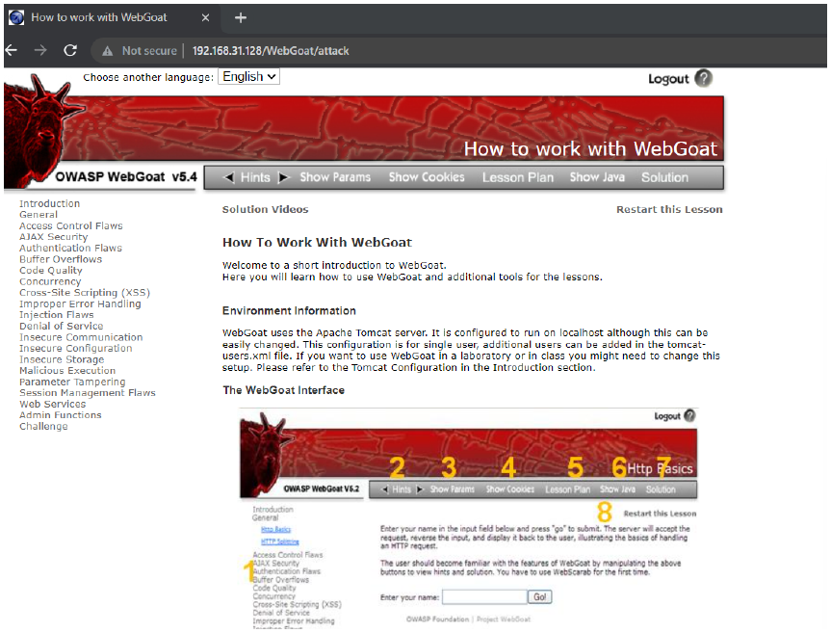
Task: Reload the page with the refresh icon
Action: pyautogui.click(x=70, y=50)
